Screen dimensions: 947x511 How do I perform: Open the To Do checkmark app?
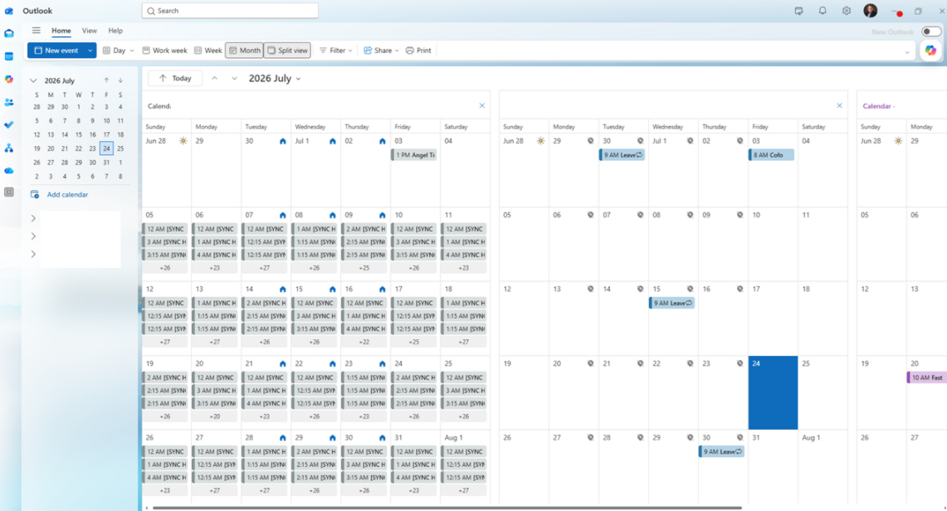[x=9, y=125]
